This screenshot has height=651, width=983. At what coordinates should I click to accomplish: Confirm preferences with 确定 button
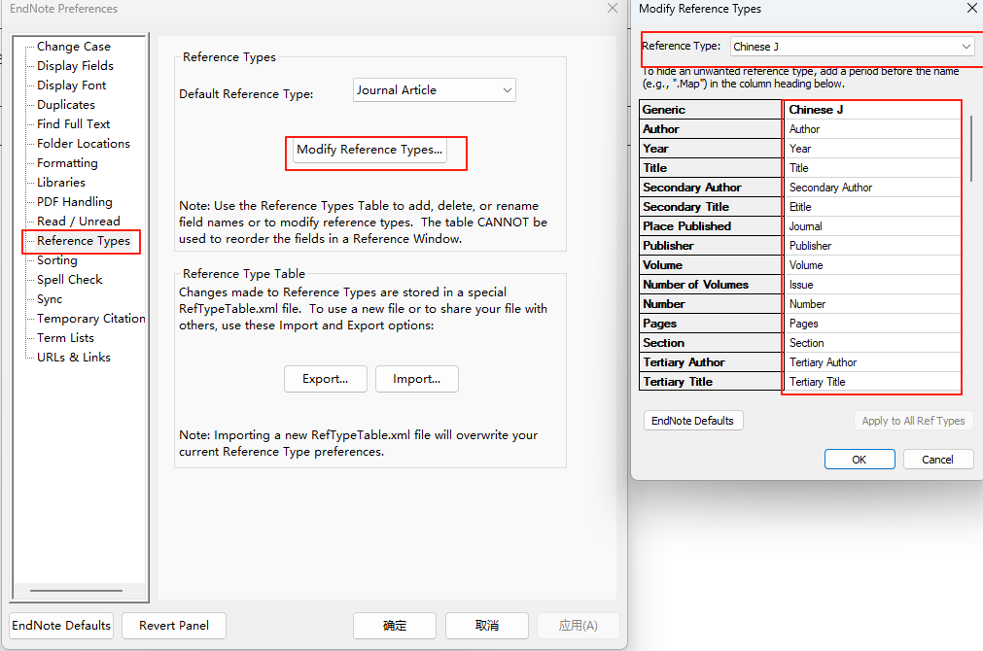395,626
